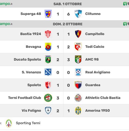Screen dimensions: 129x131
Task: Open the Athletic Club Bastia team name
Action: (103, 98)
